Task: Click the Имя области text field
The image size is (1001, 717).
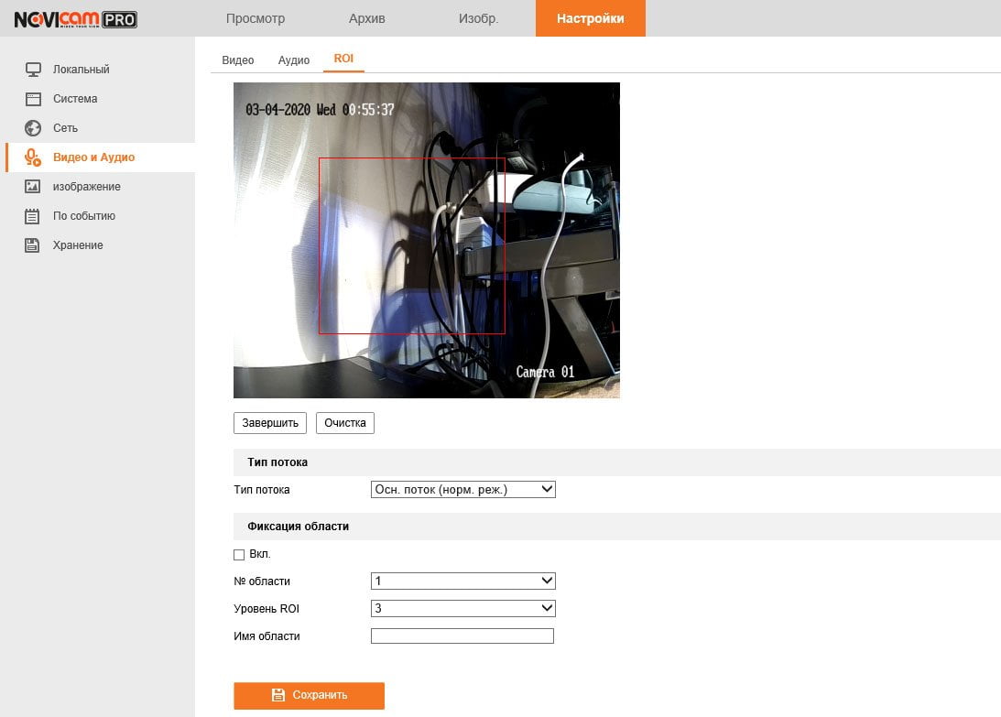Action: coord(462,636)
